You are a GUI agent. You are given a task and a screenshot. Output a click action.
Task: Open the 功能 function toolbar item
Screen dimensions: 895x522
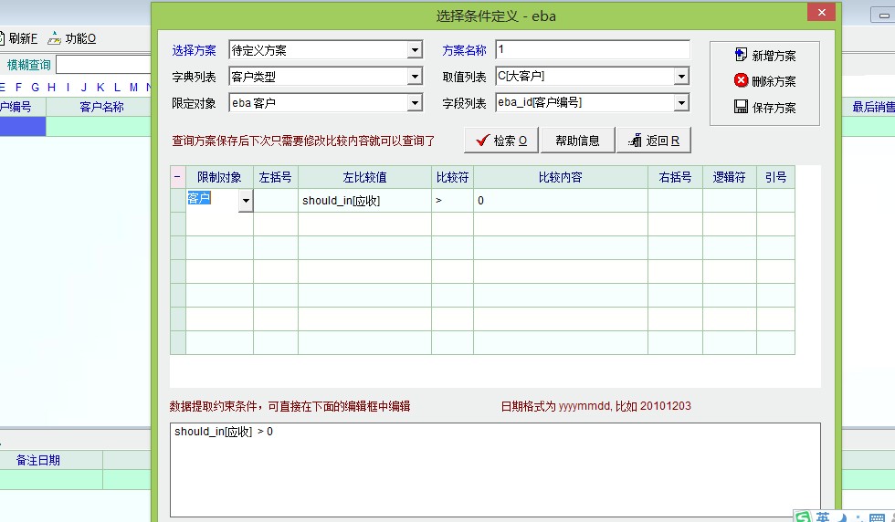[x=55, y=38]
